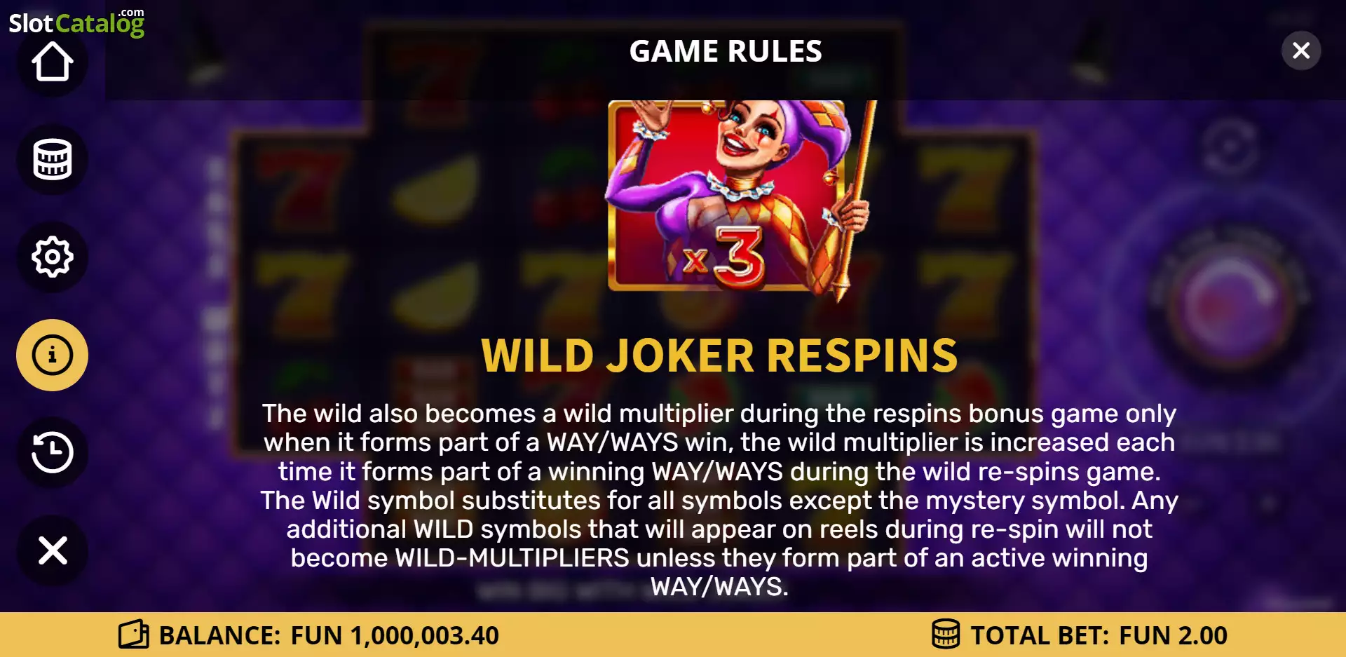1346x657 pixels.
Task: Click the x3 multiplier on joker image
Action: tap(723, 257)
